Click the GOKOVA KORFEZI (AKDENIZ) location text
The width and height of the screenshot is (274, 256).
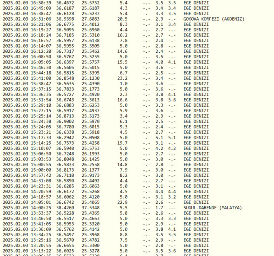click(x=214, y=19)
